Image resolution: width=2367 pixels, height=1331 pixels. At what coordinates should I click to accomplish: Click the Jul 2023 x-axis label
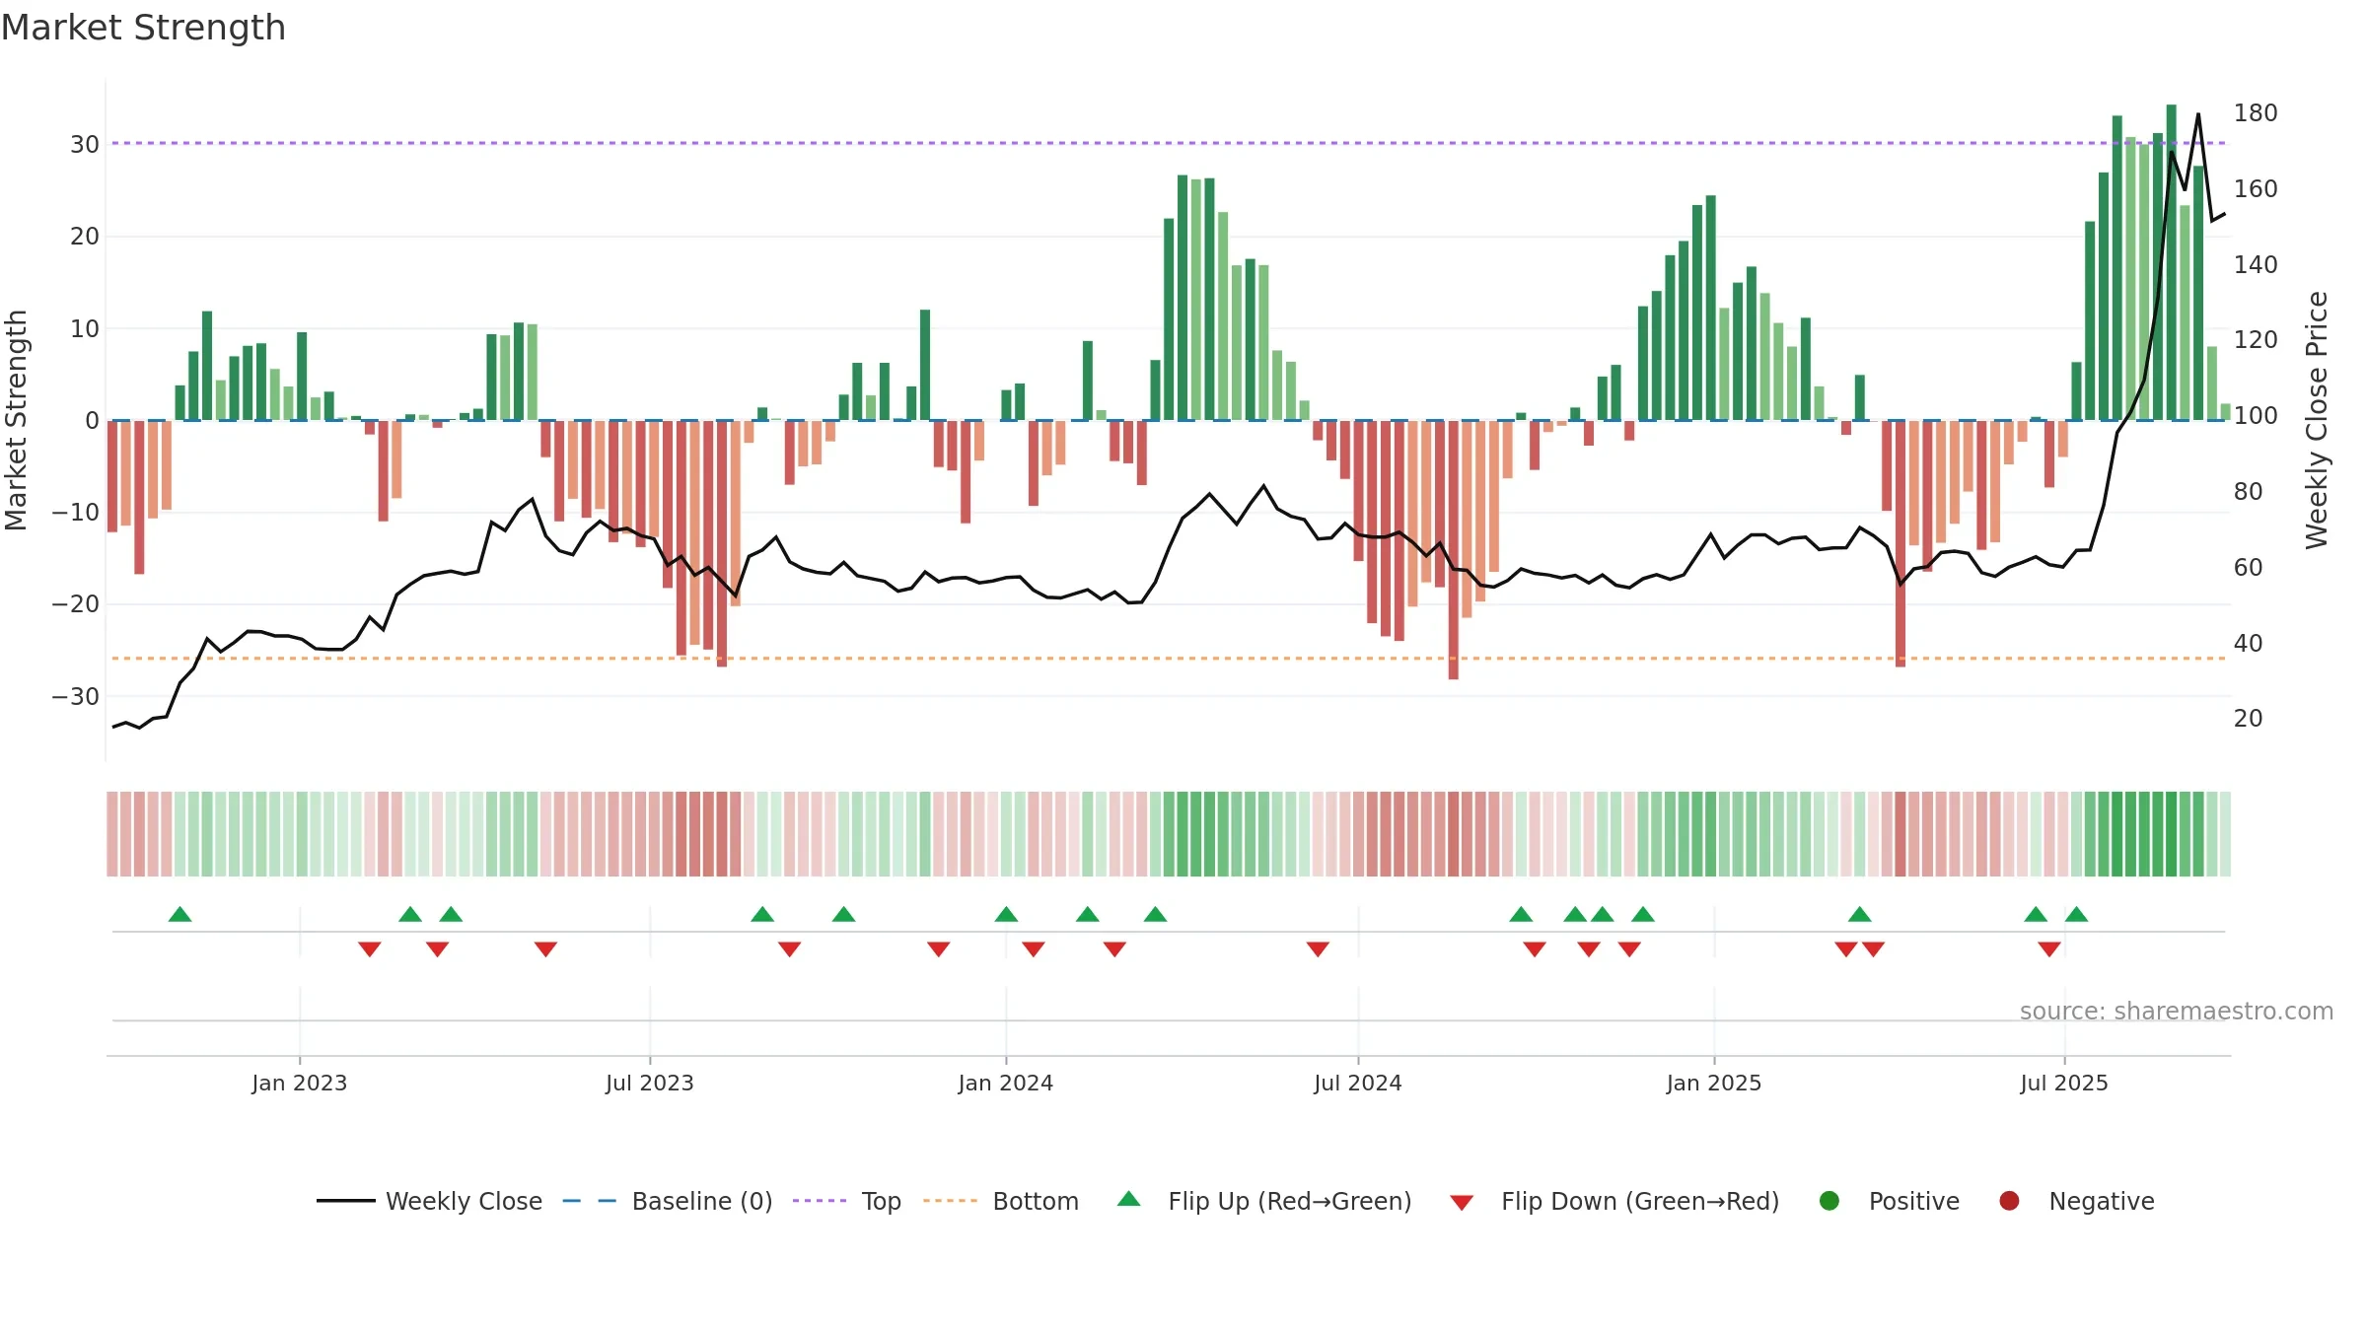pyautogui.click(x=650, y=1084)
